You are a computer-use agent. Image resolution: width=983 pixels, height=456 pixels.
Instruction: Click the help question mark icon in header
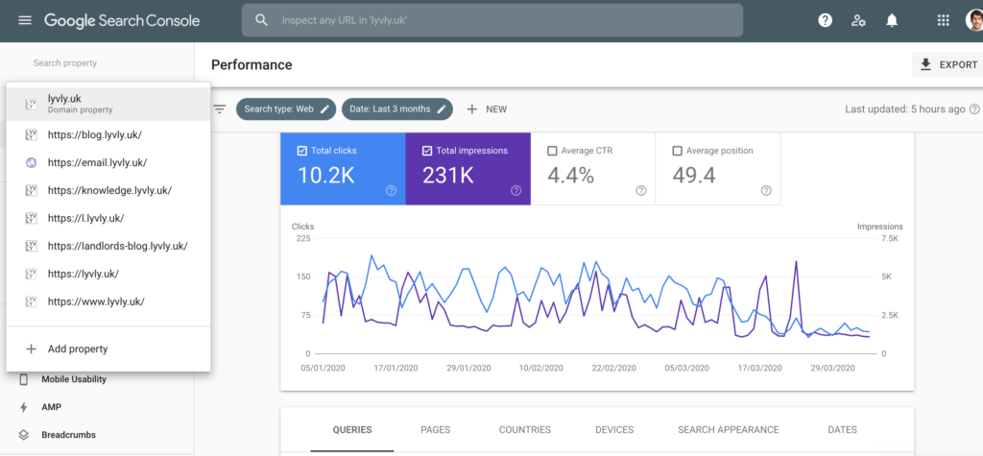[x=825, y=20]
